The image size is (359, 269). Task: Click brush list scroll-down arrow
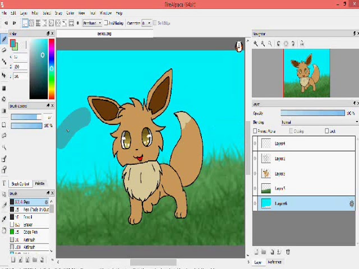click(x=52, y=251)
